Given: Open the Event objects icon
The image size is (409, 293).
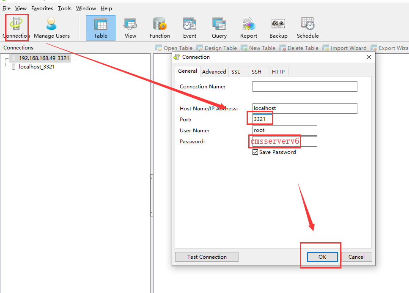Looking at the screenshot, I should point(189,27).
